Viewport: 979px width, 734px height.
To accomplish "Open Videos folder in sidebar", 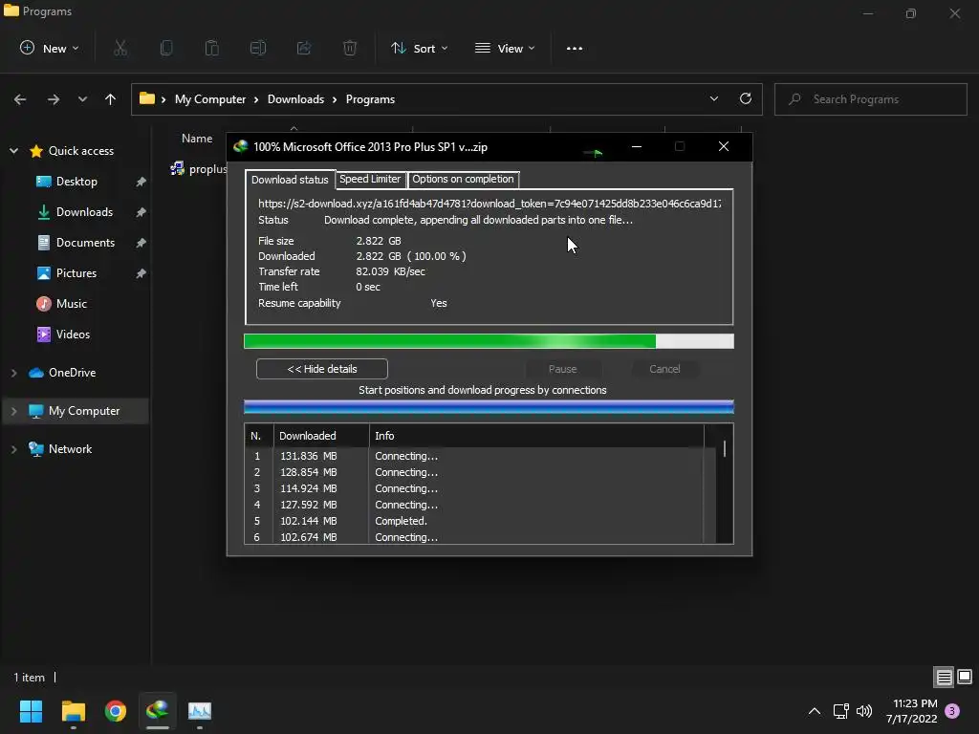I will 73,335.
